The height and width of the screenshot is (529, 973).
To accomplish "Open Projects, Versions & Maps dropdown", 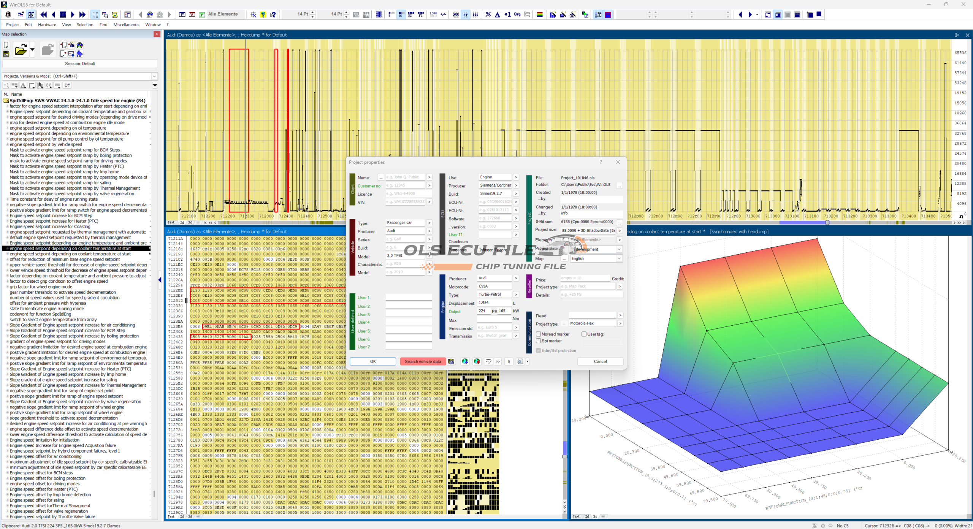I will point(154,76).
